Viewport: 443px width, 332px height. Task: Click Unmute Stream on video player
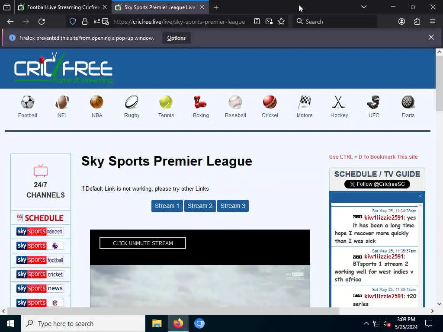(143, 243)
